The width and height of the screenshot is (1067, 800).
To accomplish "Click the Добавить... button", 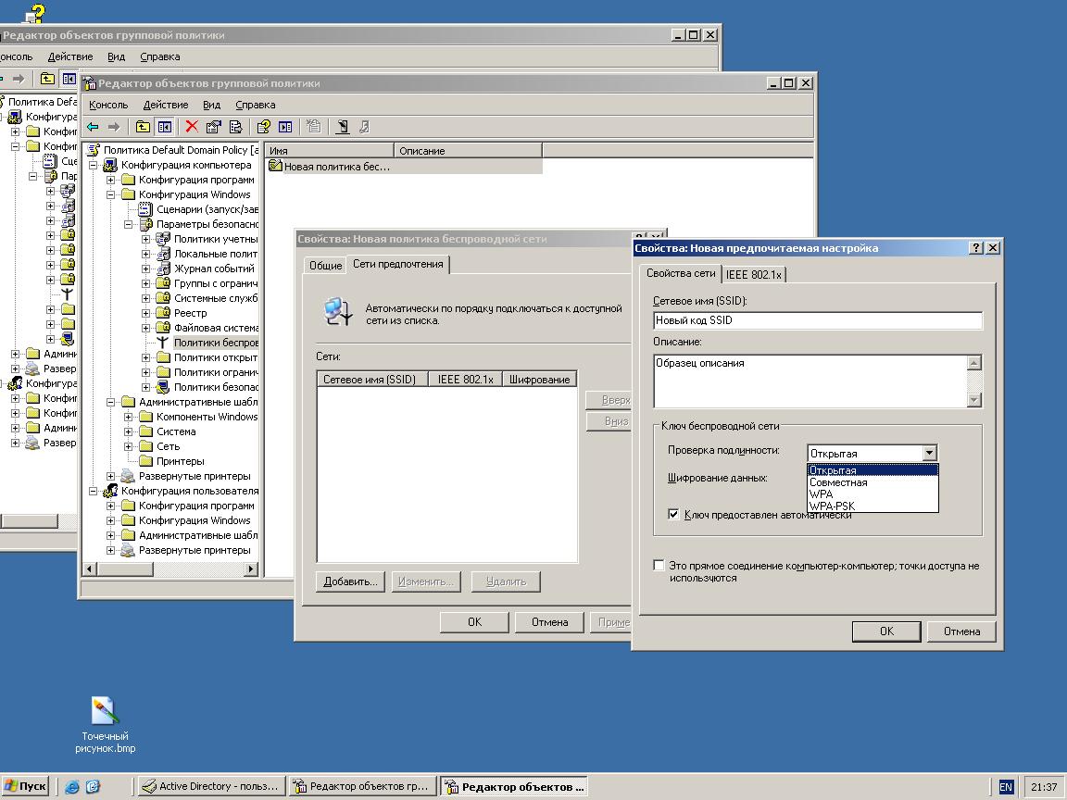I will (x=350, y=581).
